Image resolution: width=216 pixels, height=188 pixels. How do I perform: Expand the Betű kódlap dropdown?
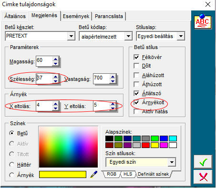coord(128,36)
